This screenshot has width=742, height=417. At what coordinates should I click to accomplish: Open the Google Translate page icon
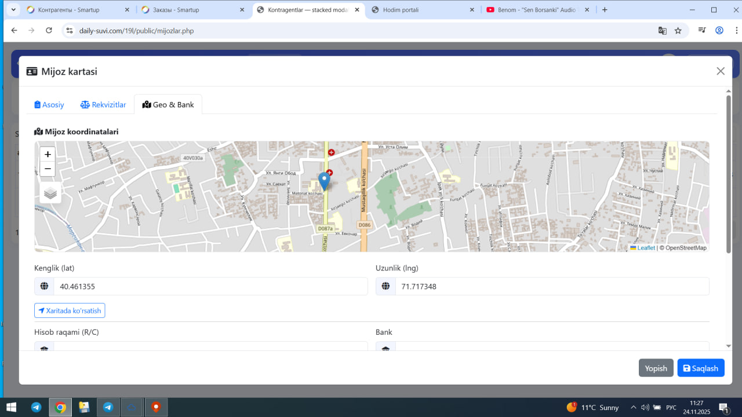click(x=662, y=31)
